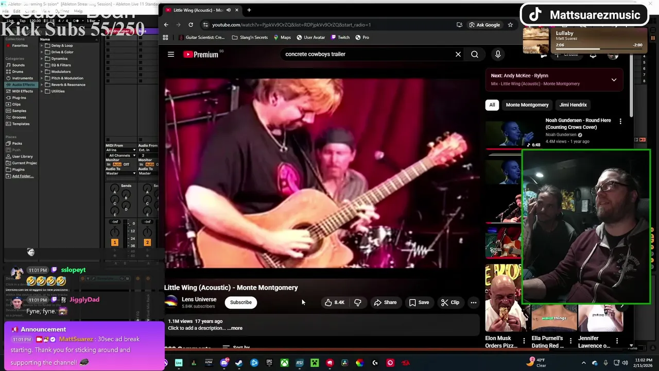This screenshot has height=371, width=659.
Task: Activate Ableton track 1 button
Action: 115,242
